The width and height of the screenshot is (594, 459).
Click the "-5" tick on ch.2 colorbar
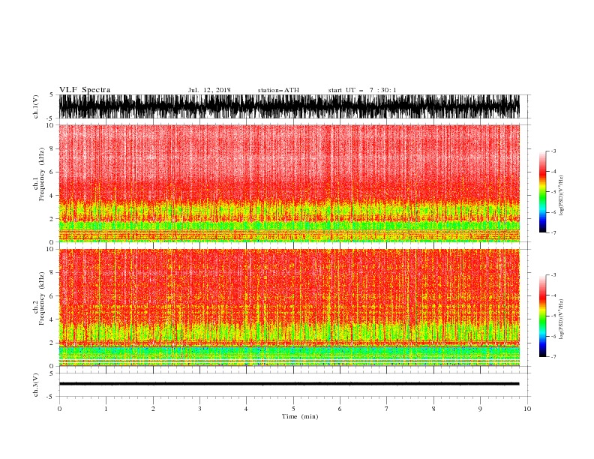click(x=553, y=316)
